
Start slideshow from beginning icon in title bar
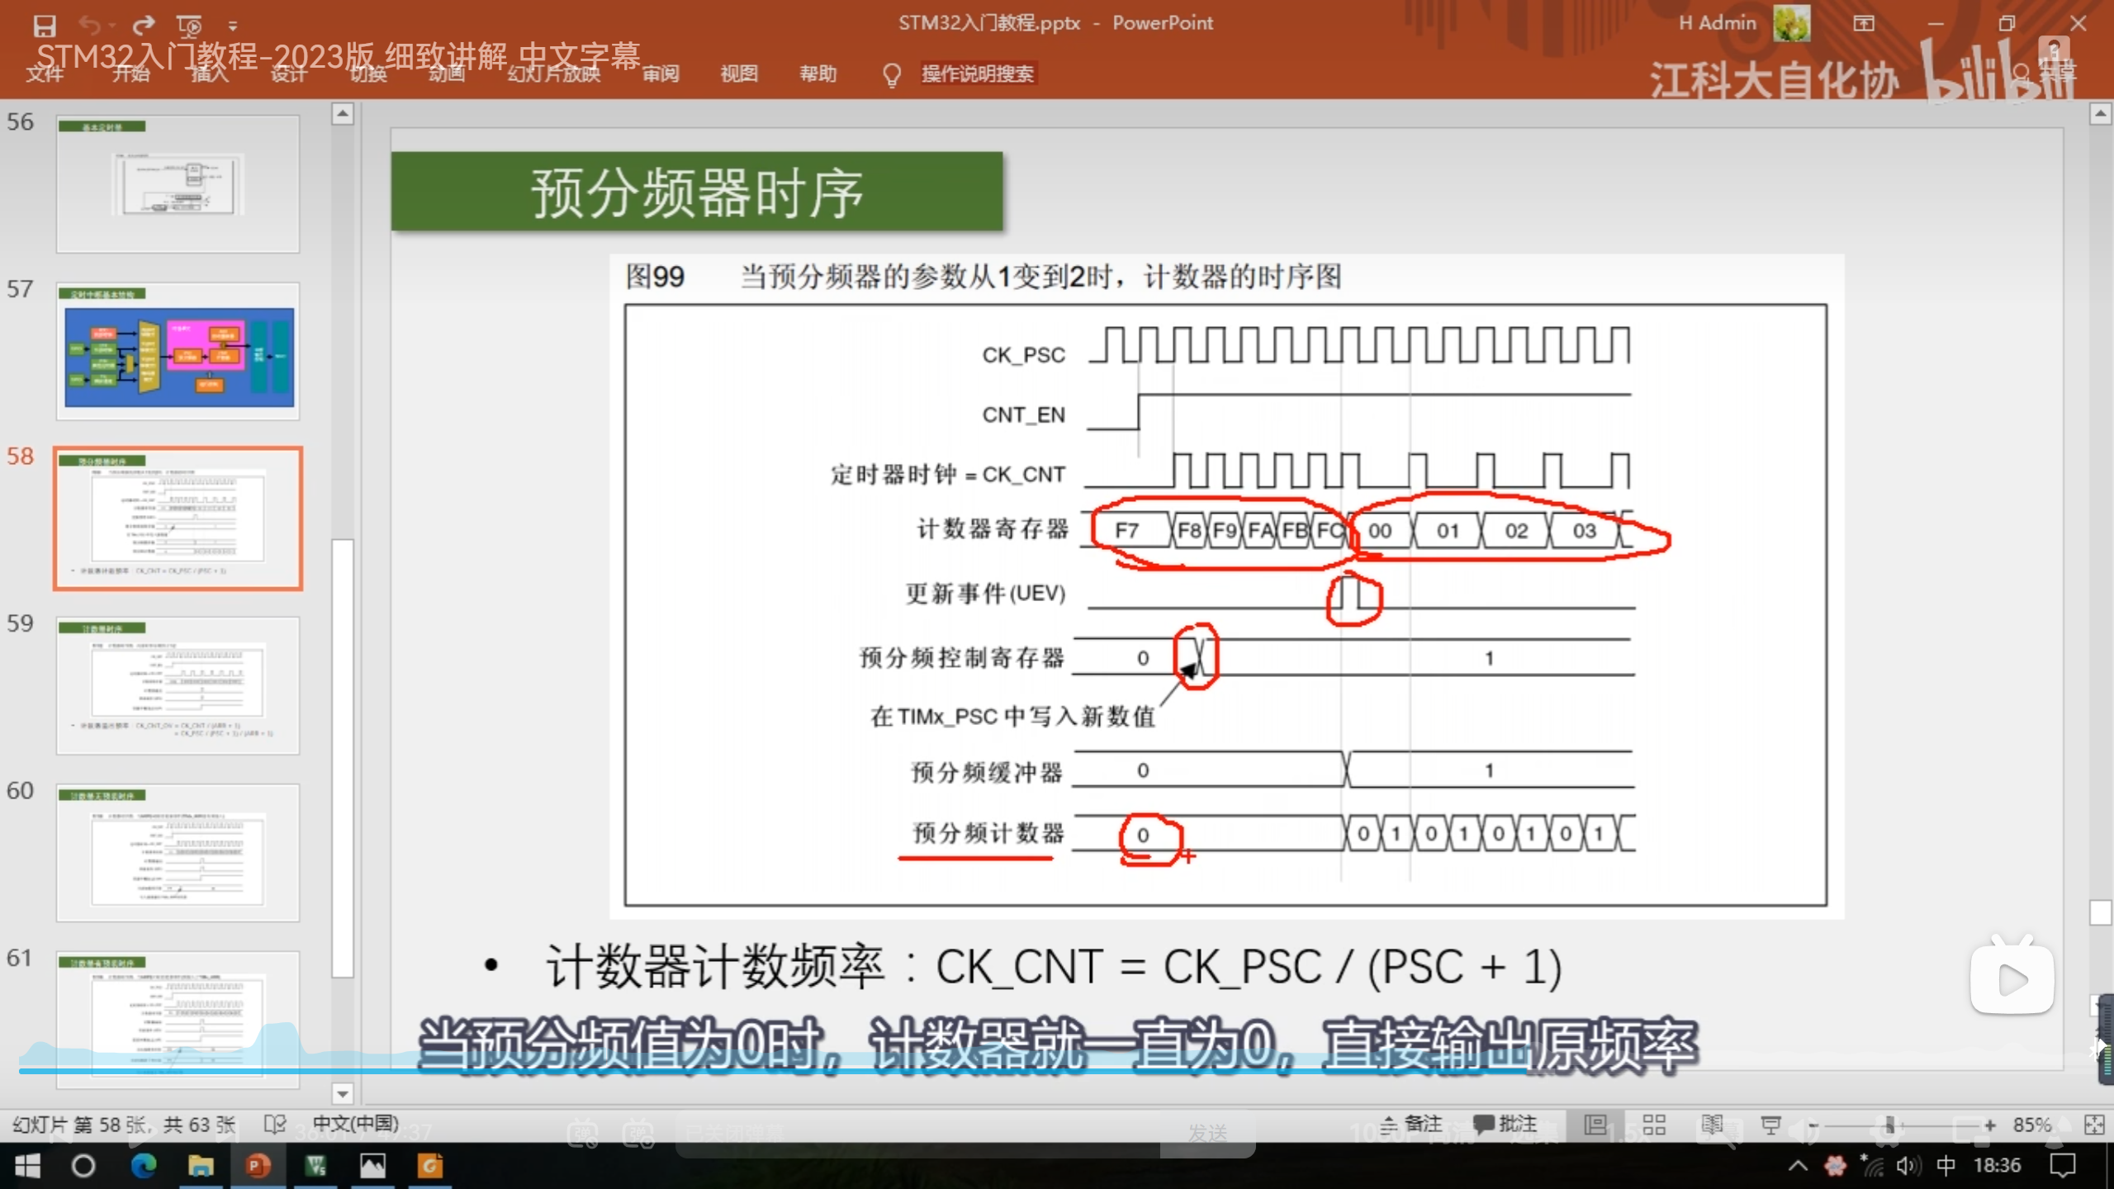pos(189,26)
